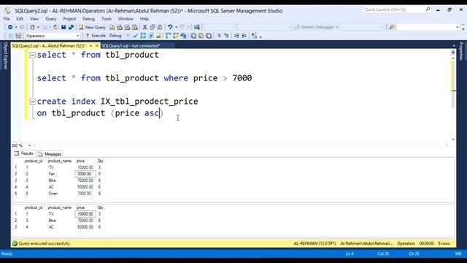Toggle Include Actual Execution Plan icon
467x263 pixels.
169,36
